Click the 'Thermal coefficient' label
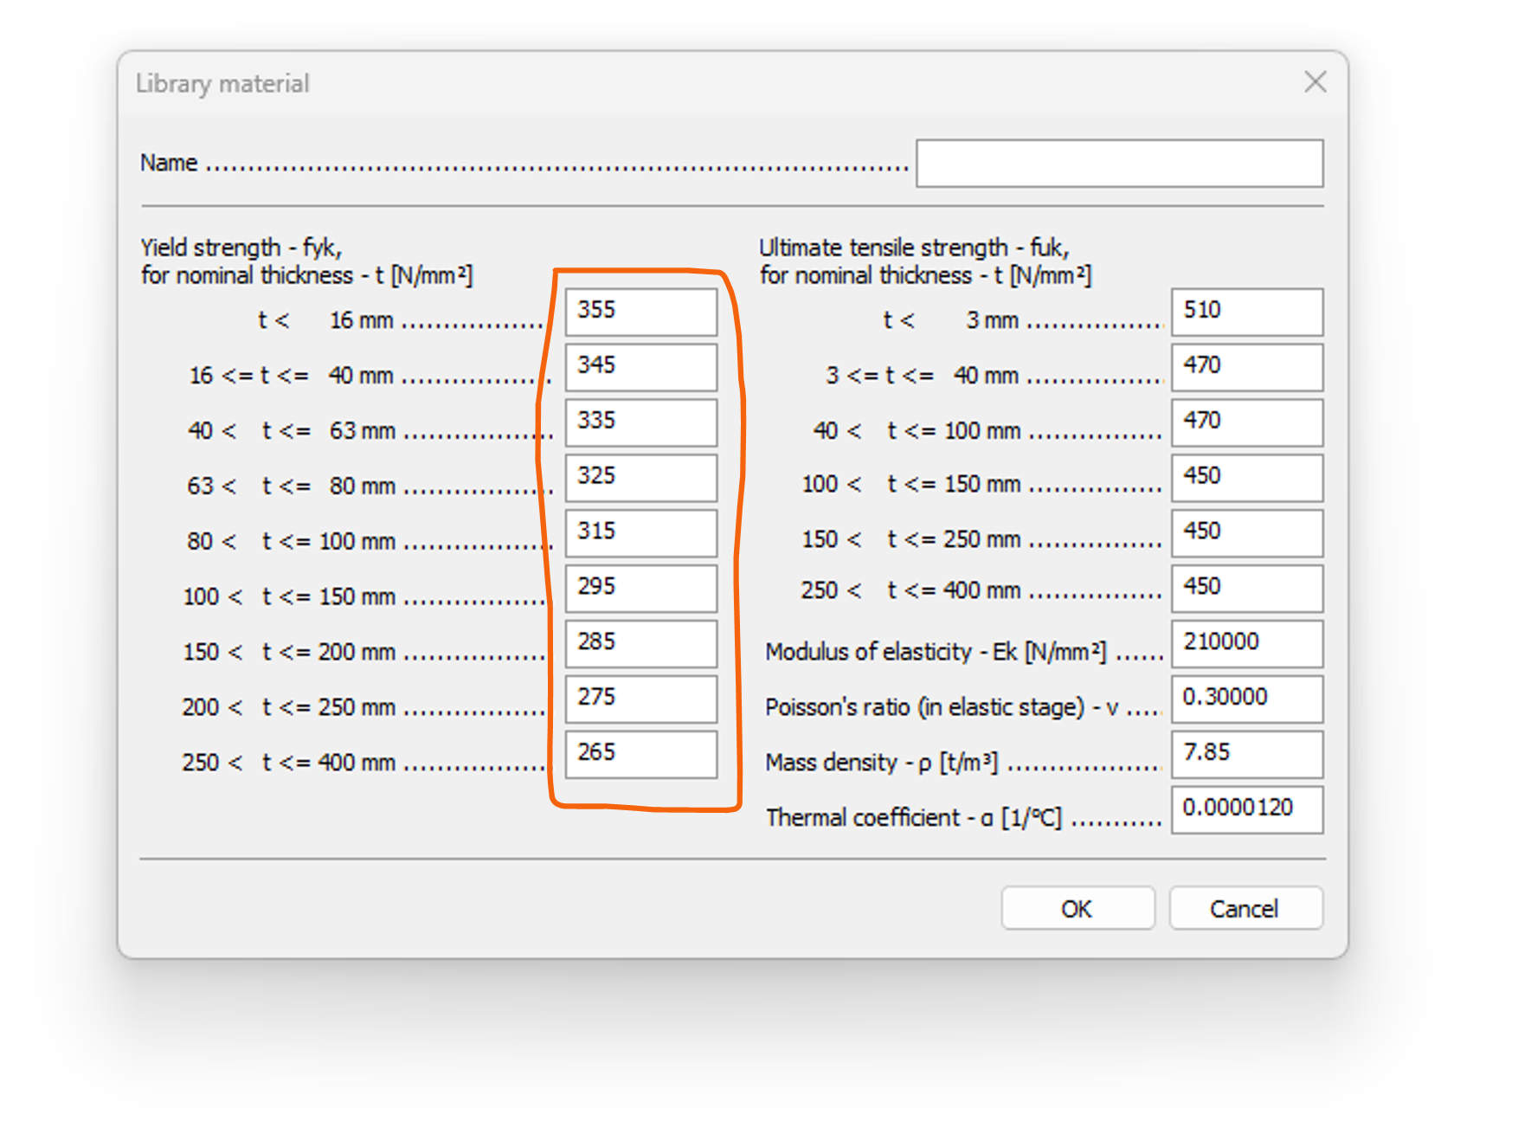Image resolution: width=1531 pixels, height=1121 pixels. point(863,817)
